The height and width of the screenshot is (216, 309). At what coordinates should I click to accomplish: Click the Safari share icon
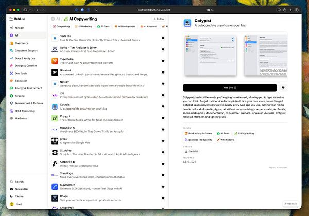tap(285, 10)
